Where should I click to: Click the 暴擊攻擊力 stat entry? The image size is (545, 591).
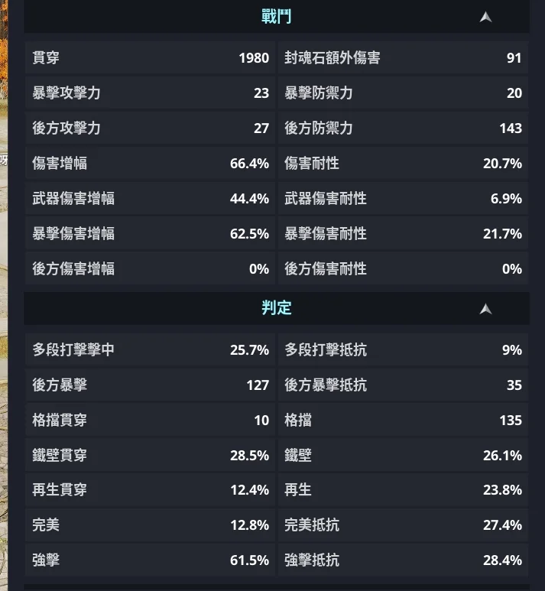pos(150,93)
